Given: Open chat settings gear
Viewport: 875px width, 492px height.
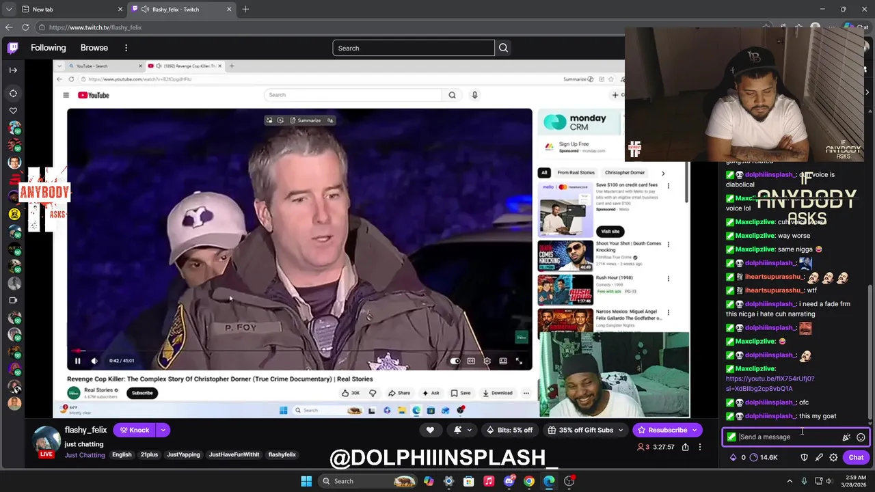Looking at the screenshot, I should tap(833, 457).
